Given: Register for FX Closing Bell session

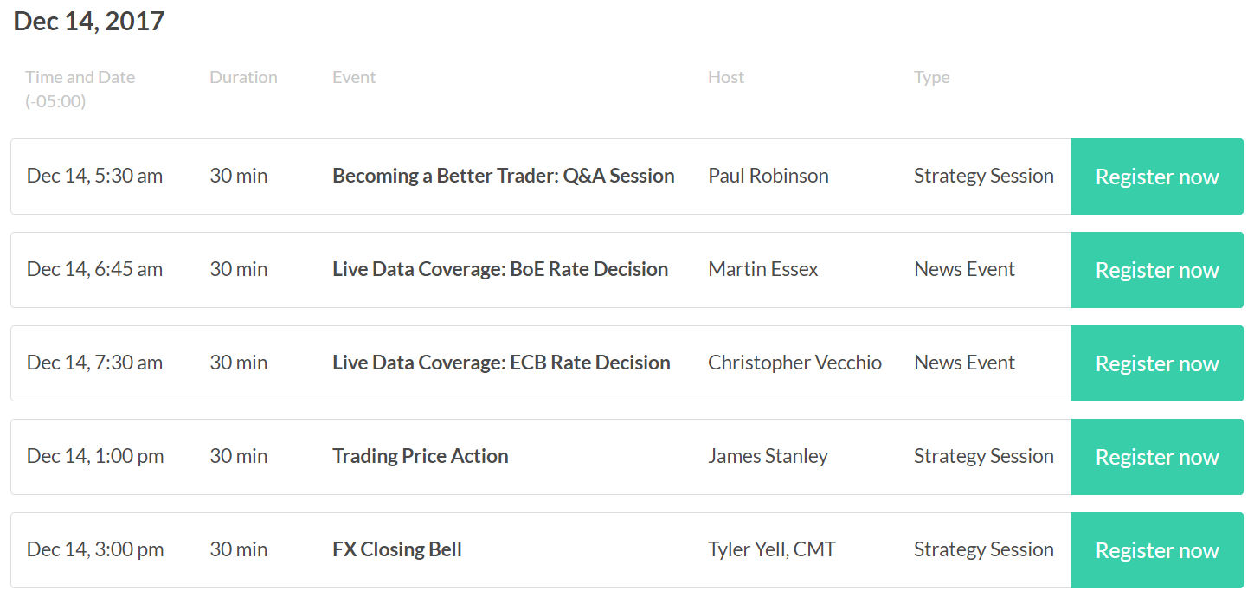Looking at the screenshot, I should pos(1157,550).
